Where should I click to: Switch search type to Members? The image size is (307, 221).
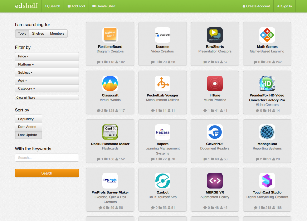(x=57, y=33)
